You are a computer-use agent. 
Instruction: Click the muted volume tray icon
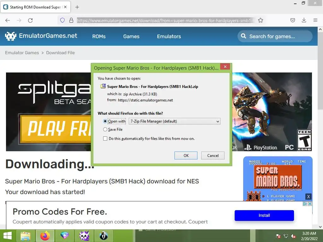[293, 236]
